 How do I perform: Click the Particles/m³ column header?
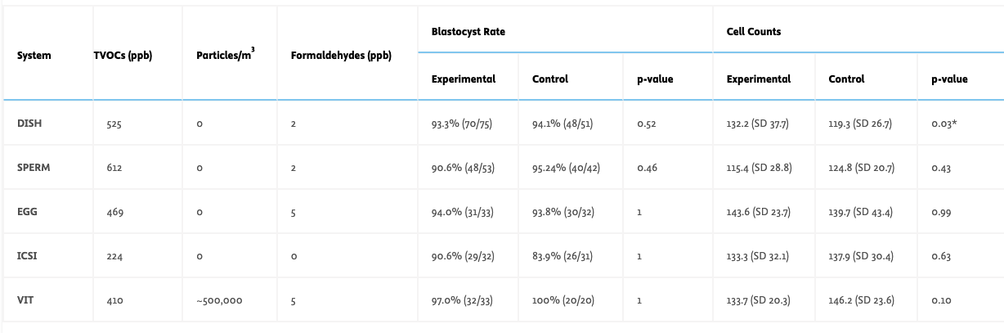click(226, 55)
